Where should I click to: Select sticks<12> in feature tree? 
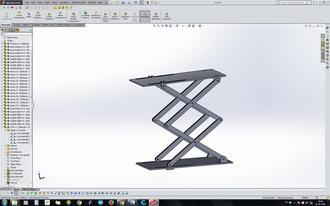pyautogui.click(x=20, y=105)
